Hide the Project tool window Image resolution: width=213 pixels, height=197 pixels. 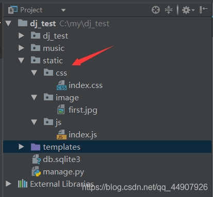tap(204, 10)
